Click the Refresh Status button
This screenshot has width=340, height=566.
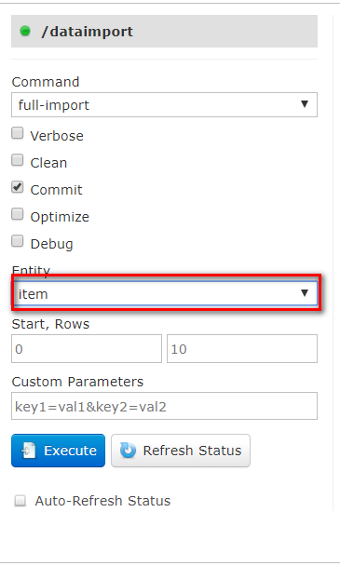[x=181, y=451]
